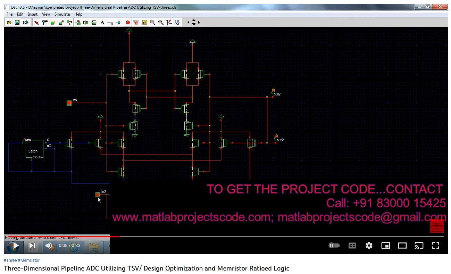Toggle the in3 input button
Screen dimensions: 451x274
click(98, 195)
